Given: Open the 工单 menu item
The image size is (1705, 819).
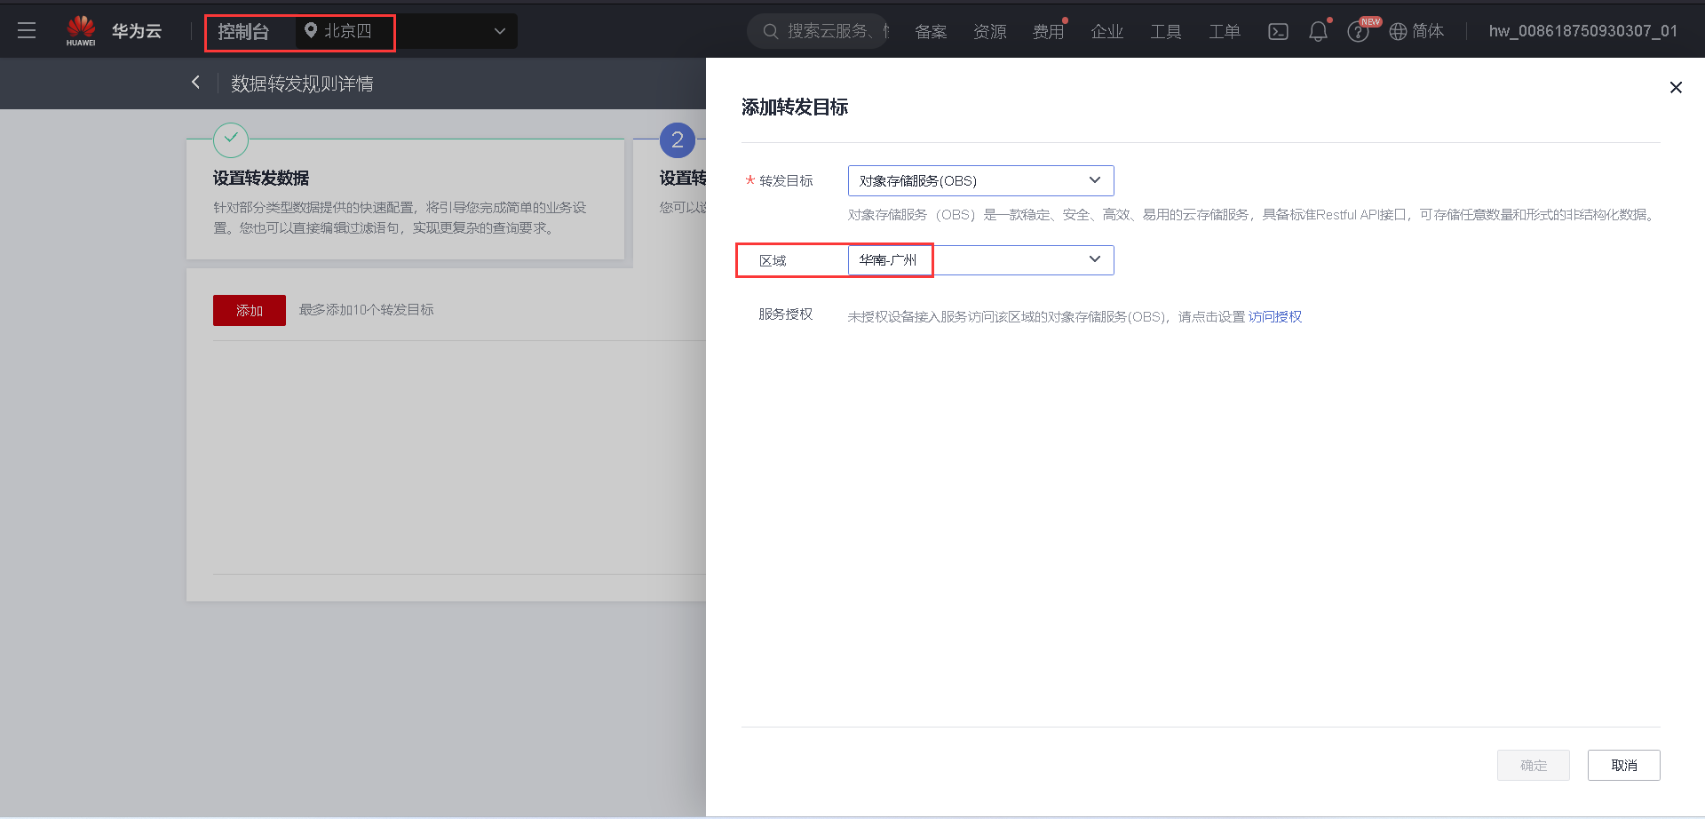Looking at the screenshot, I should (x=1224, y=31).
